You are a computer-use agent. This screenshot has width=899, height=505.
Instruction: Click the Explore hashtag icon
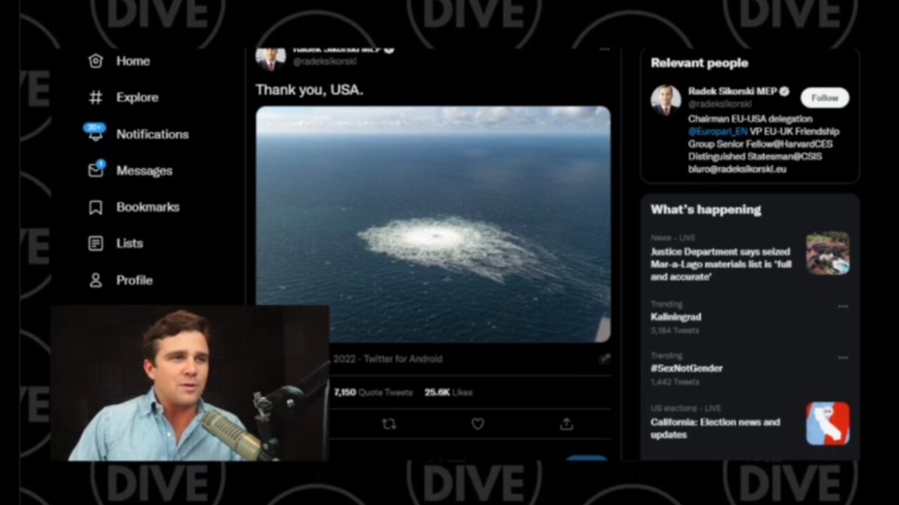pyautogui.click(x=96, y=97)
